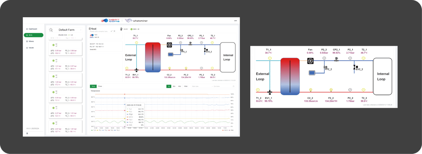Select the 30d time range button
This screenshot has width=422, height=154.
pos(174,86)
